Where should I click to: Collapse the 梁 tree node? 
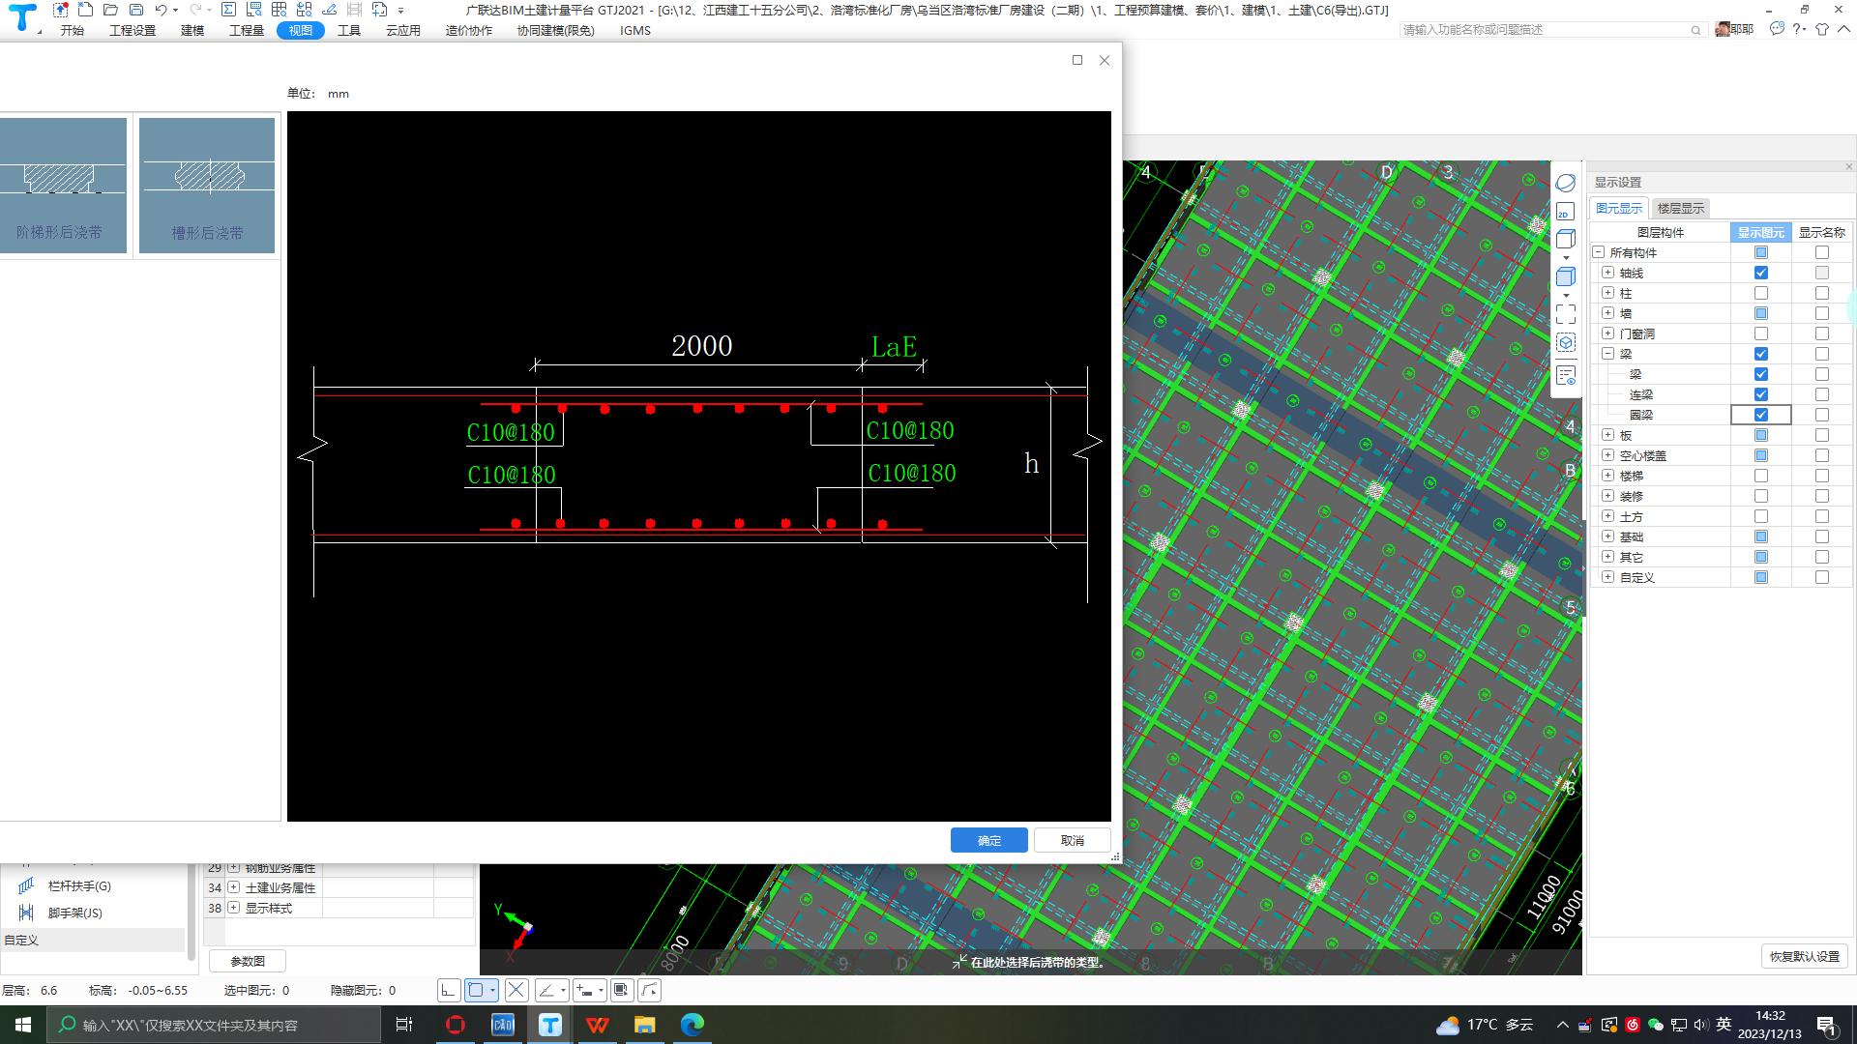click(x=1607, y=354)
